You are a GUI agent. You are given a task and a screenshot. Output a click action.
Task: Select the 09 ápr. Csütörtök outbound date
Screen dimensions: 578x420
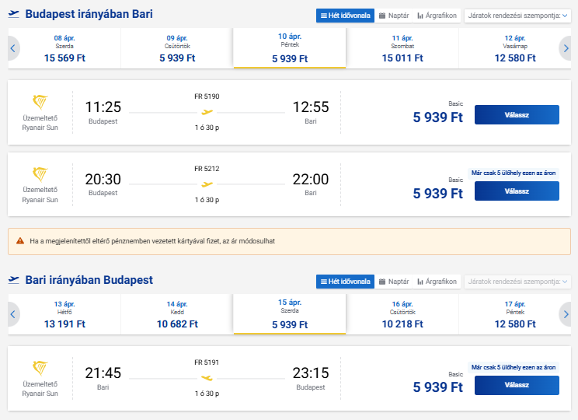coord(177,48)
